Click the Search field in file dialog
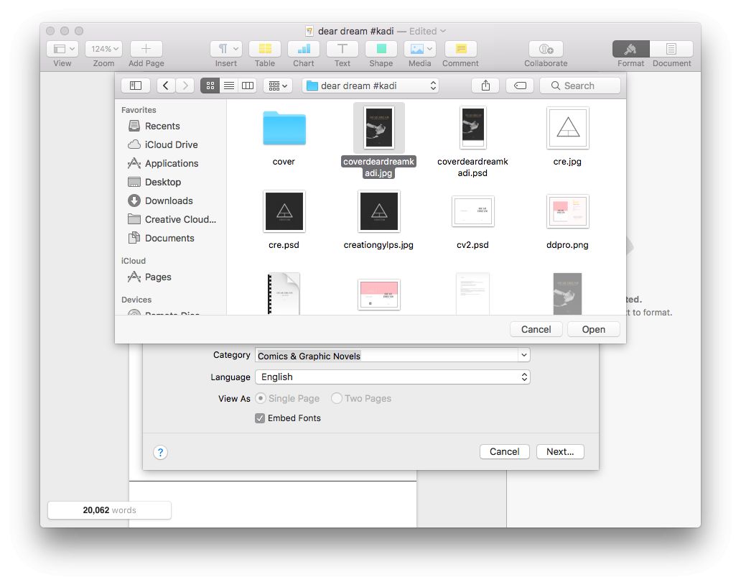The width and height of the screenshot is (741, 585). coord(580,86)
